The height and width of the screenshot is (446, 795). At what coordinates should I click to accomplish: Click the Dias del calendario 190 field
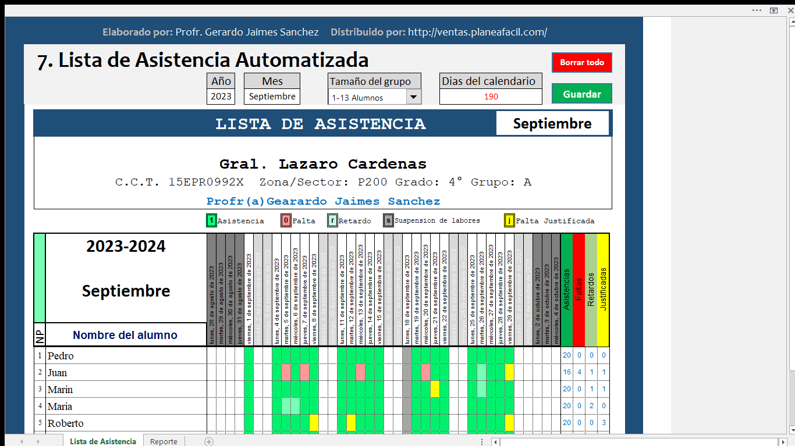pos(490,97)
